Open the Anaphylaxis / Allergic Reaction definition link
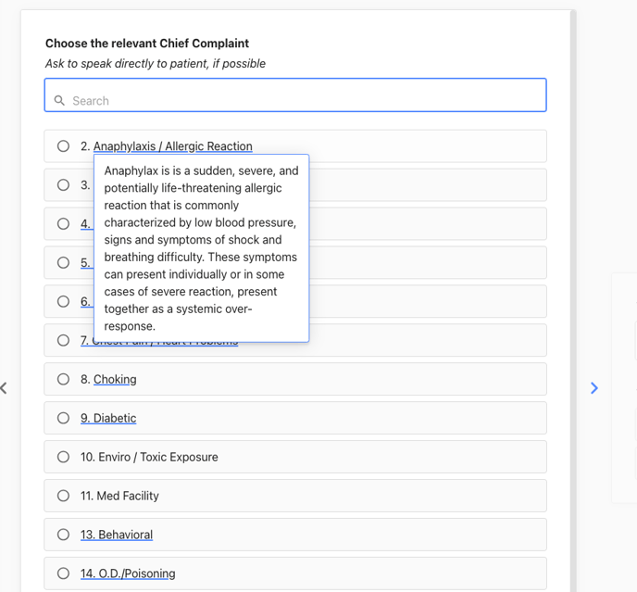This screenshot has width=637, height=592. click(x=172, y=146)
